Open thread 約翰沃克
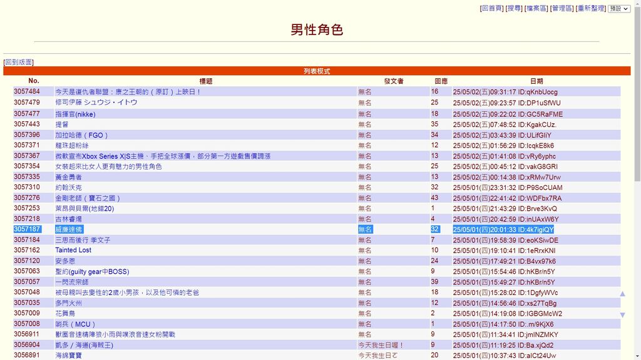Viewport: 641px width, 360px height. point(68,187)
